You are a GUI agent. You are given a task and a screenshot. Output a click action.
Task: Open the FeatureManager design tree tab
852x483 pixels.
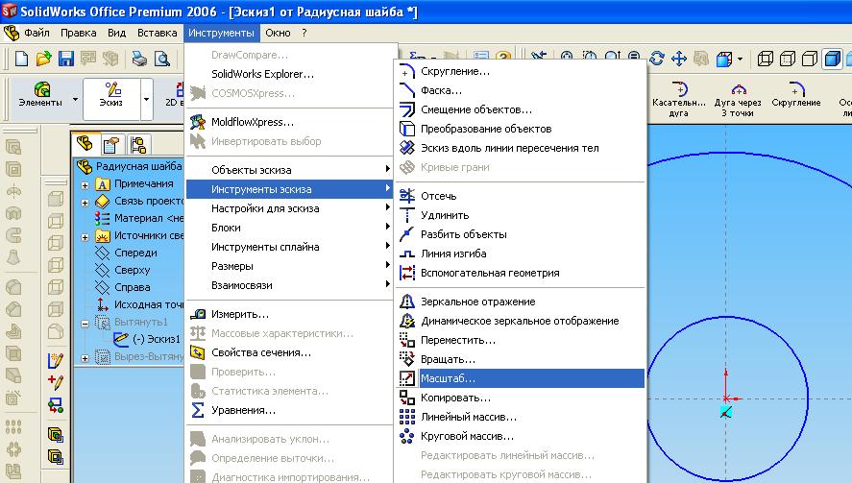tap(85, 144)
